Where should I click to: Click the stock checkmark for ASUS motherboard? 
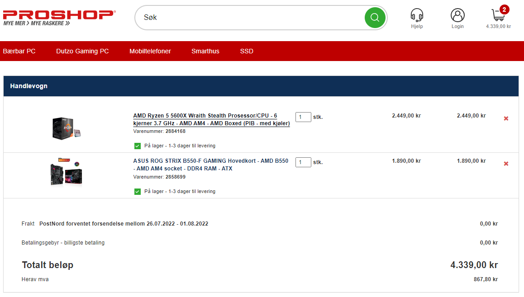click(138, 192)
